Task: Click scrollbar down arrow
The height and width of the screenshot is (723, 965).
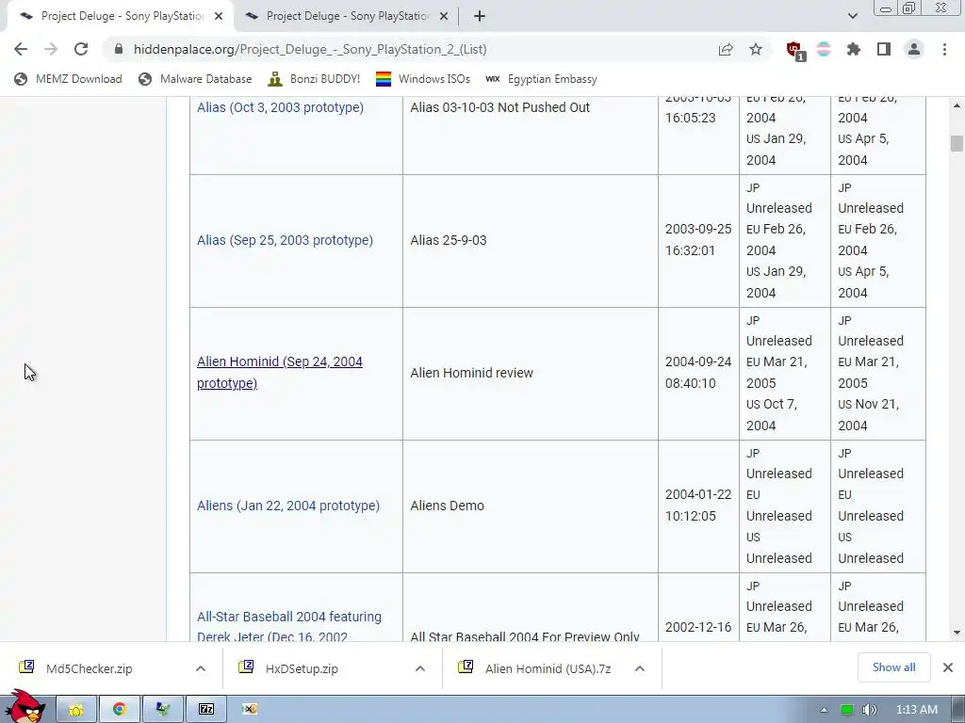Action: point(957,632)
